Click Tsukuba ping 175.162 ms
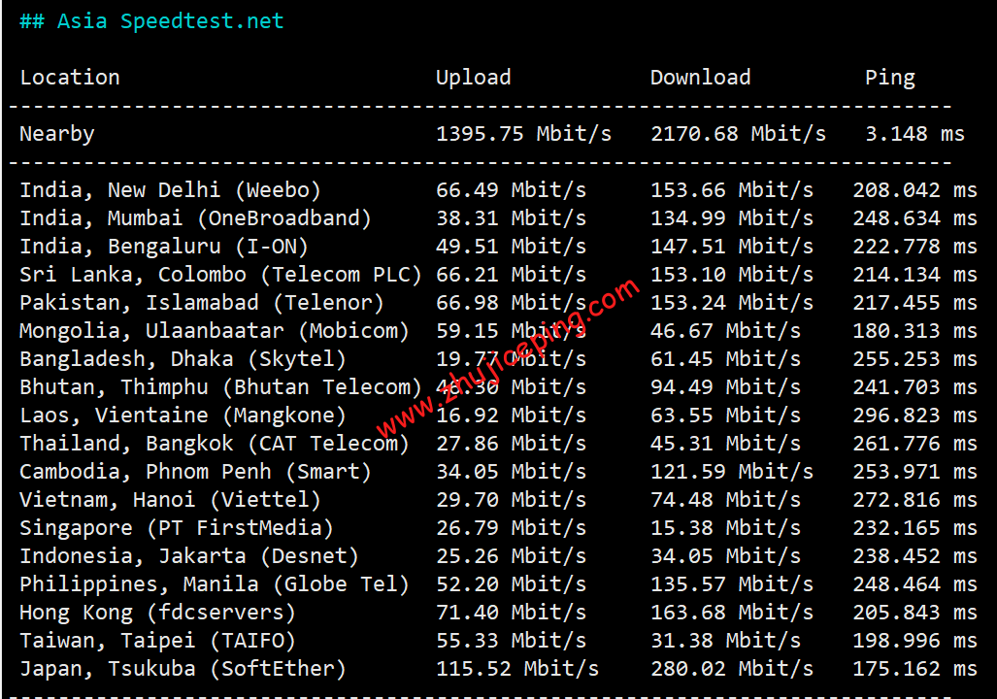 [915, 669]
